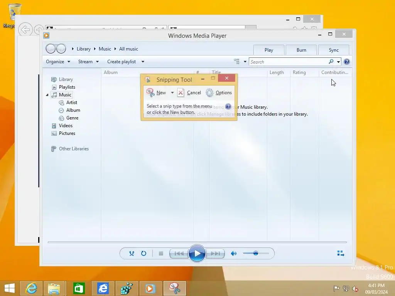This screenshot has height=296, width=395.
Task: Click the search magnifier icon
Action: 331,61
